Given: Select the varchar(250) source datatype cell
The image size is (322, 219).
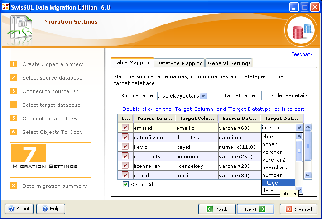Looking at the screenshot, I should [240, 157].
